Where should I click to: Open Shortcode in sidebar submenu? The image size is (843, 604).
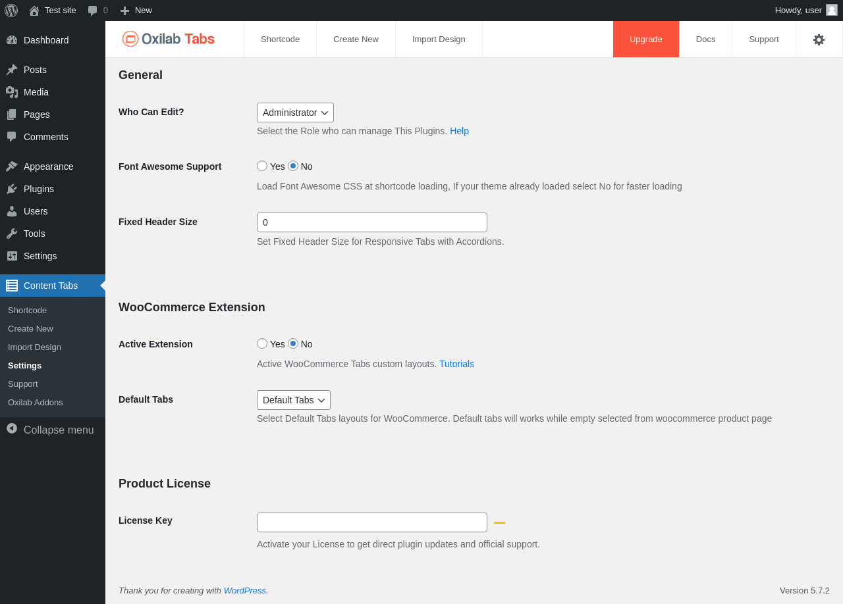(x=27, y=310)
